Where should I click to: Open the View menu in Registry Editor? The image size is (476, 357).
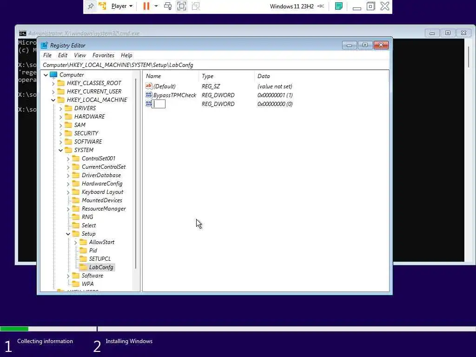[80, 55]
